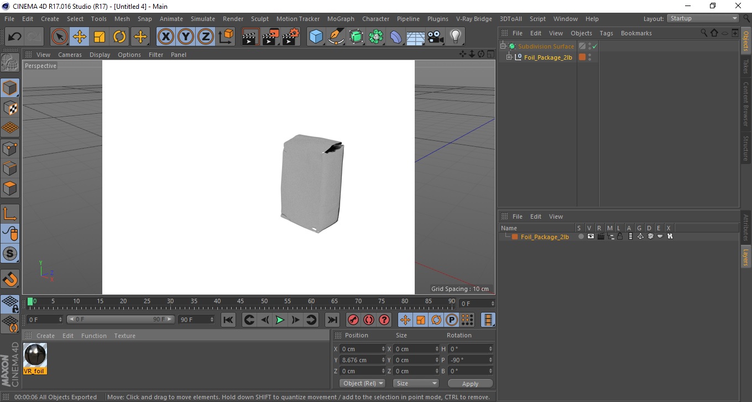Click the Coordinate System icon
Screen dimensions: 752x402
click(226, 37)
